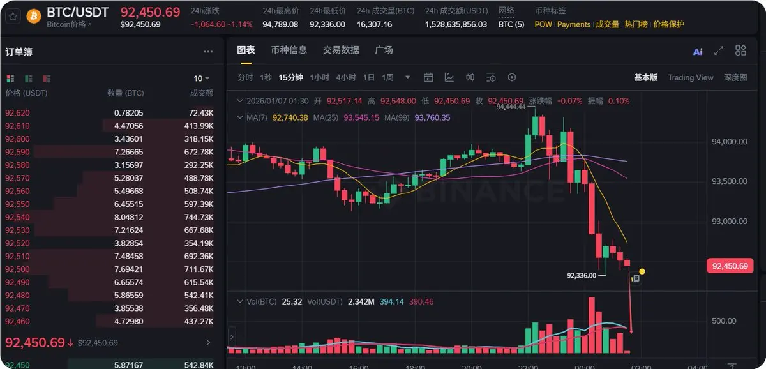This screenshot has height=369, width=766.
Task: Switch to the 币种信息 tab
Action: [289, 50]
